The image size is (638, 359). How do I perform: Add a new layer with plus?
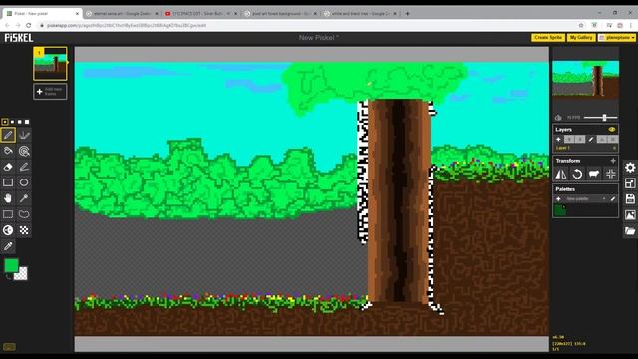(558, 140)
